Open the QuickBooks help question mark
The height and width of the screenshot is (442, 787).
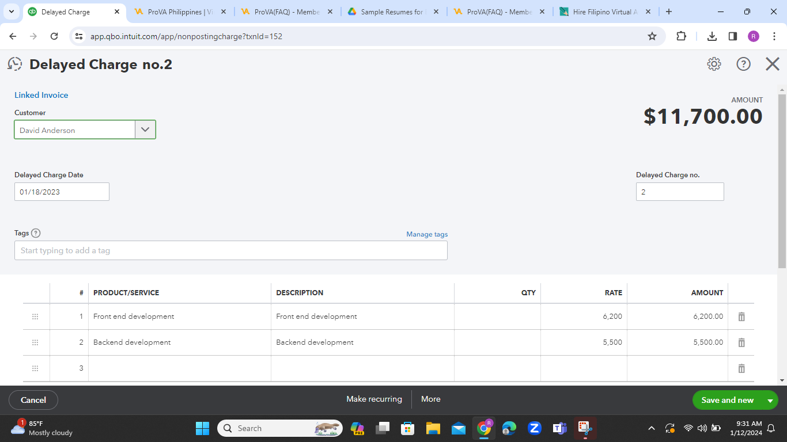click(x=744, y=64)
